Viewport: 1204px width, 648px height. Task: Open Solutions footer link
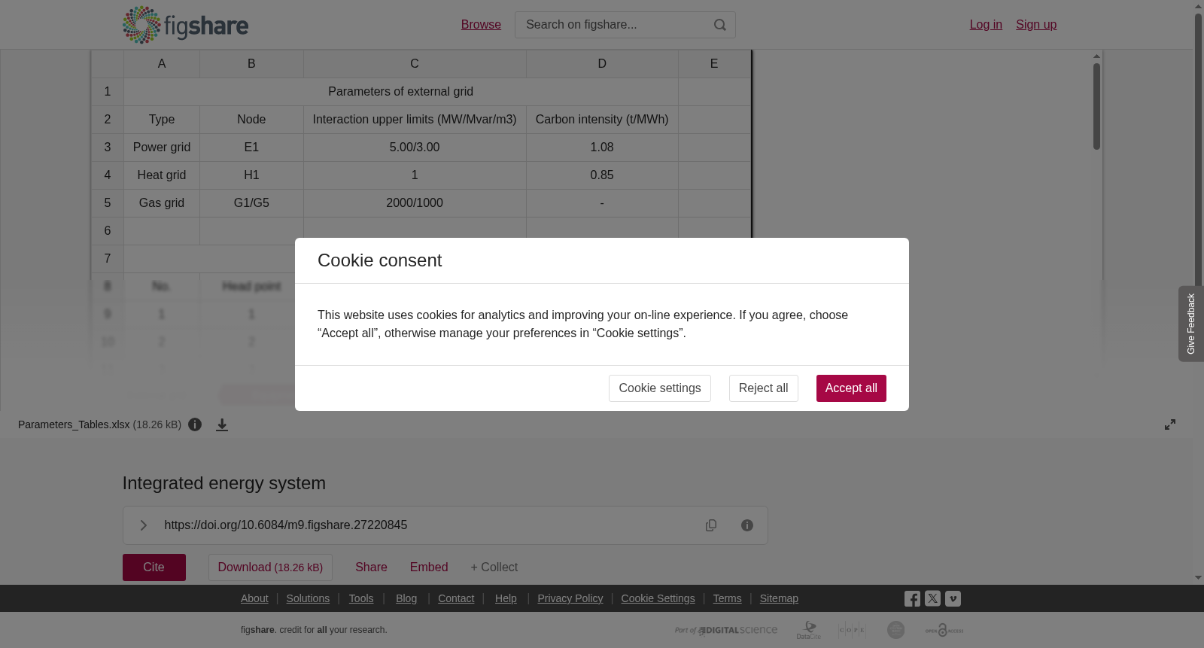(x=308, y=598)
